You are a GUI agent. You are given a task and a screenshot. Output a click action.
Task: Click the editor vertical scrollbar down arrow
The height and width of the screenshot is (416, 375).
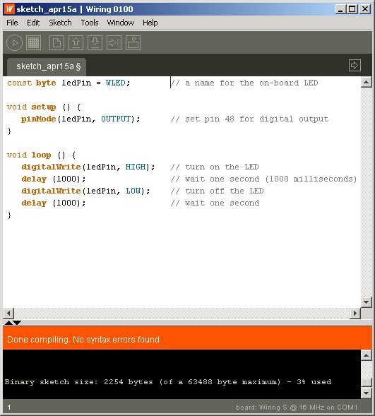coord(367,302)
